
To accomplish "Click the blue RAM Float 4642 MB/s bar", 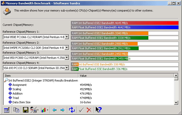I will pos(125,27).
